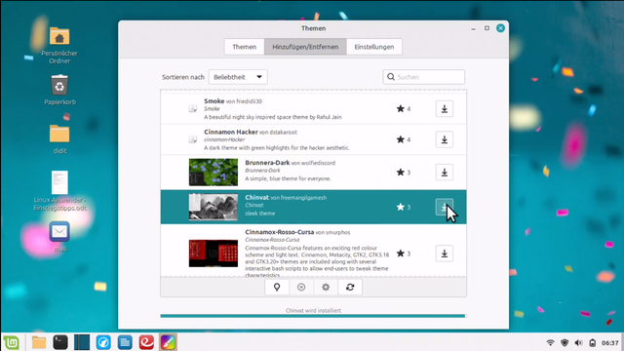Download the Cinnamon Hacker theme
This screenshot has height=351, width=624.
[445, 139]
